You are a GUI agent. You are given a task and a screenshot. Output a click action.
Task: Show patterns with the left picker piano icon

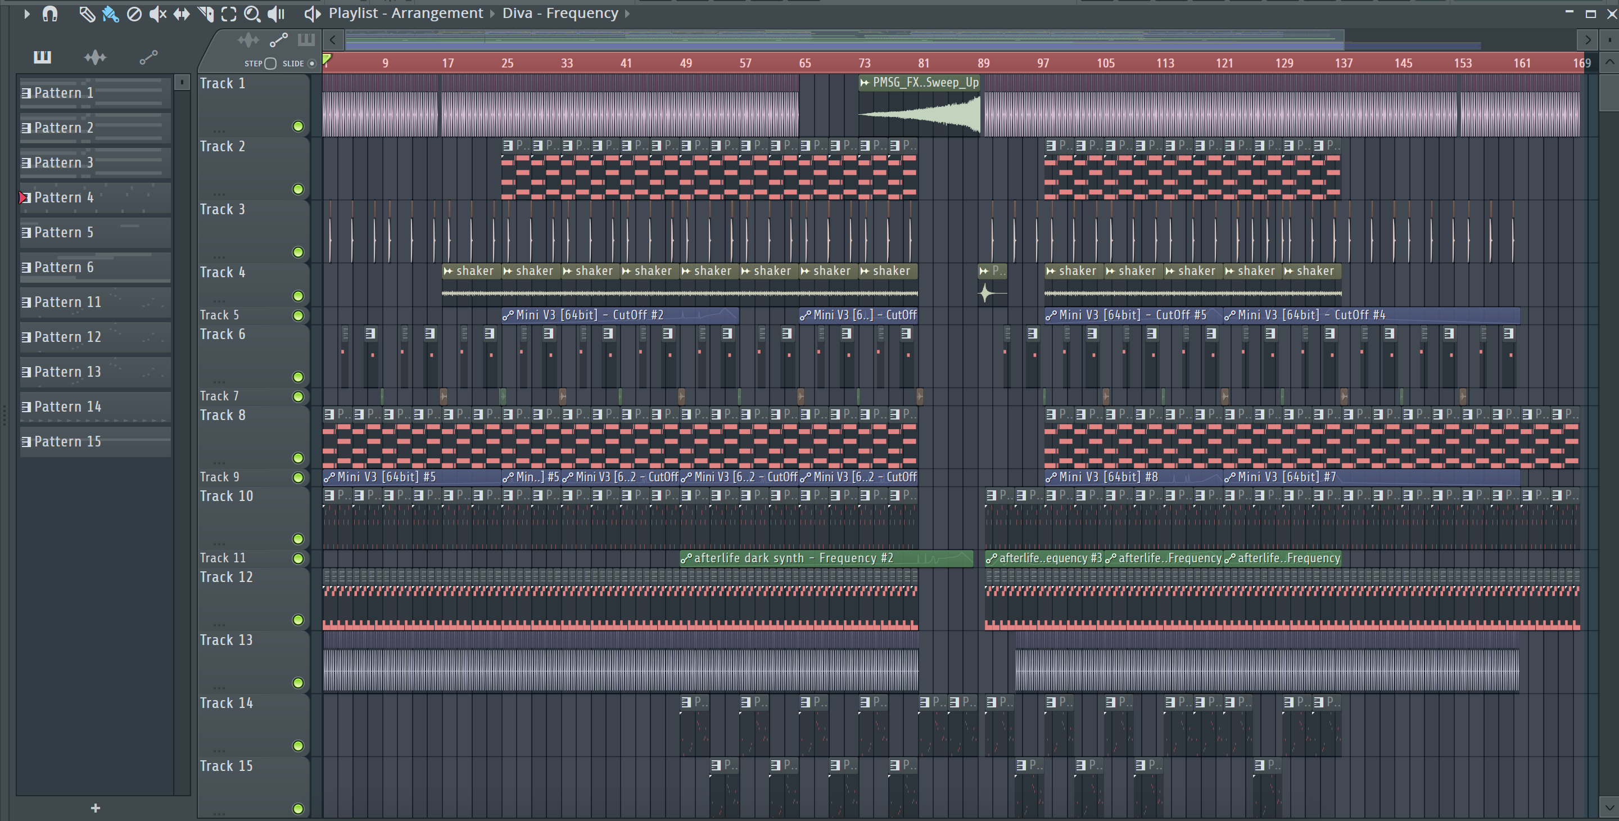[x=42, y=57]
